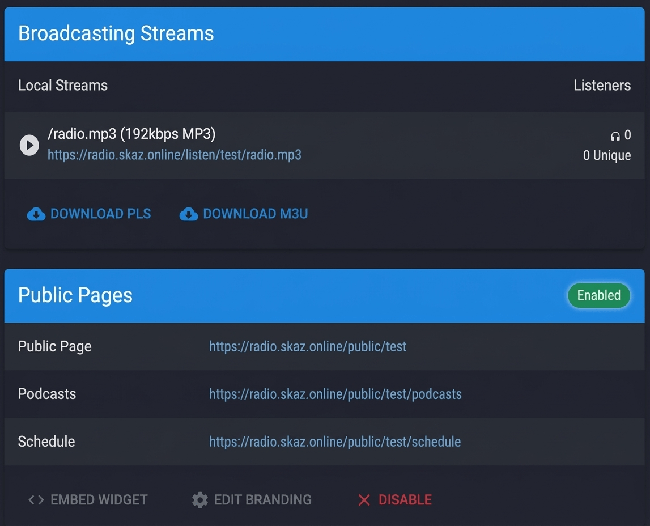Open the Public Page URL link
The width and height of the screenshot is (650, 526).
[308, 346]
